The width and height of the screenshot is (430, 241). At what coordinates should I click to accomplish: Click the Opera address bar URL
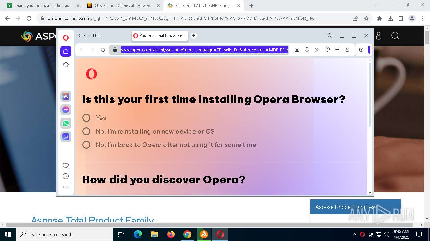point(205,50)
